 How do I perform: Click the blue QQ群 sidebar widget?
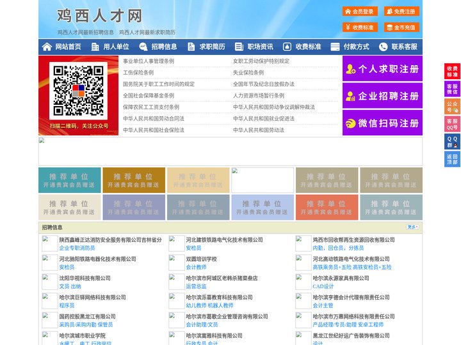tap(452, 142)
